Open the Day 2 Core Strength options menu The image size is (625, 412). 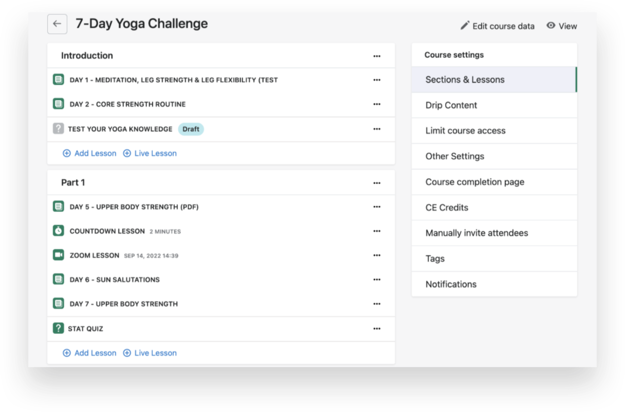377,104
